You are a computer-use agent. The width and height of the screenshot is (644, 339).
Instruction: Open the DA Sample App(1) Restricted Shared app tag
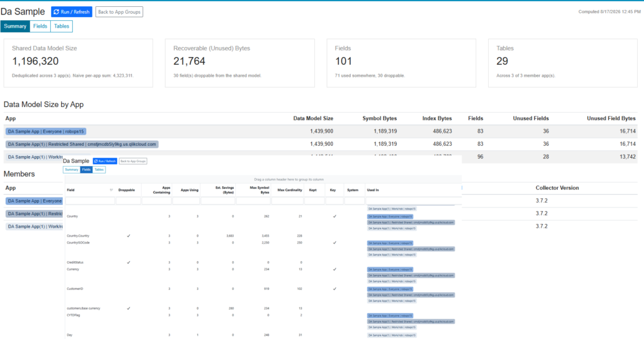click(x=82, y=144)
